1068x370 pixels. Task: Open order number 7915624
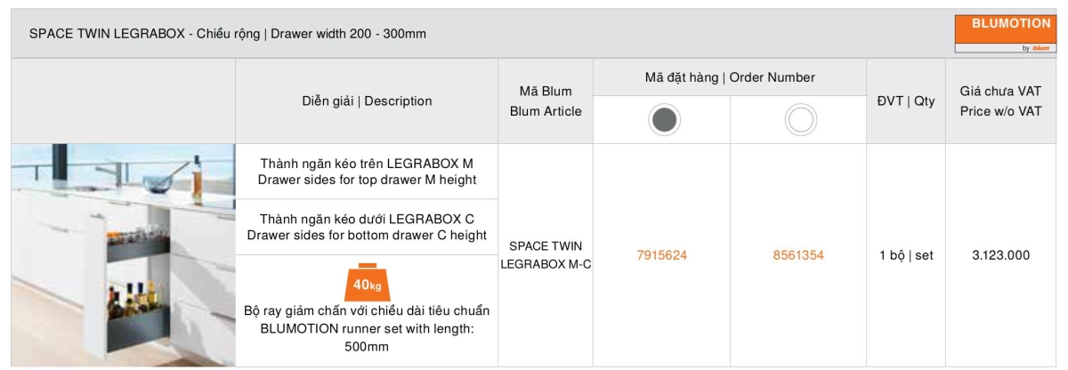[x=661, y=255]
